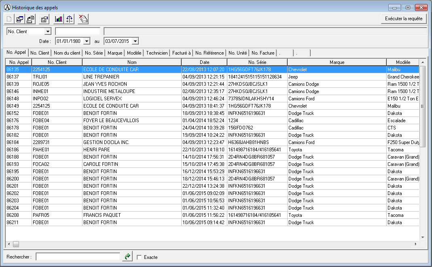Open the chart/graph statistics icon
This screenshot has height=267, width=432.
[x=58, y=19]
